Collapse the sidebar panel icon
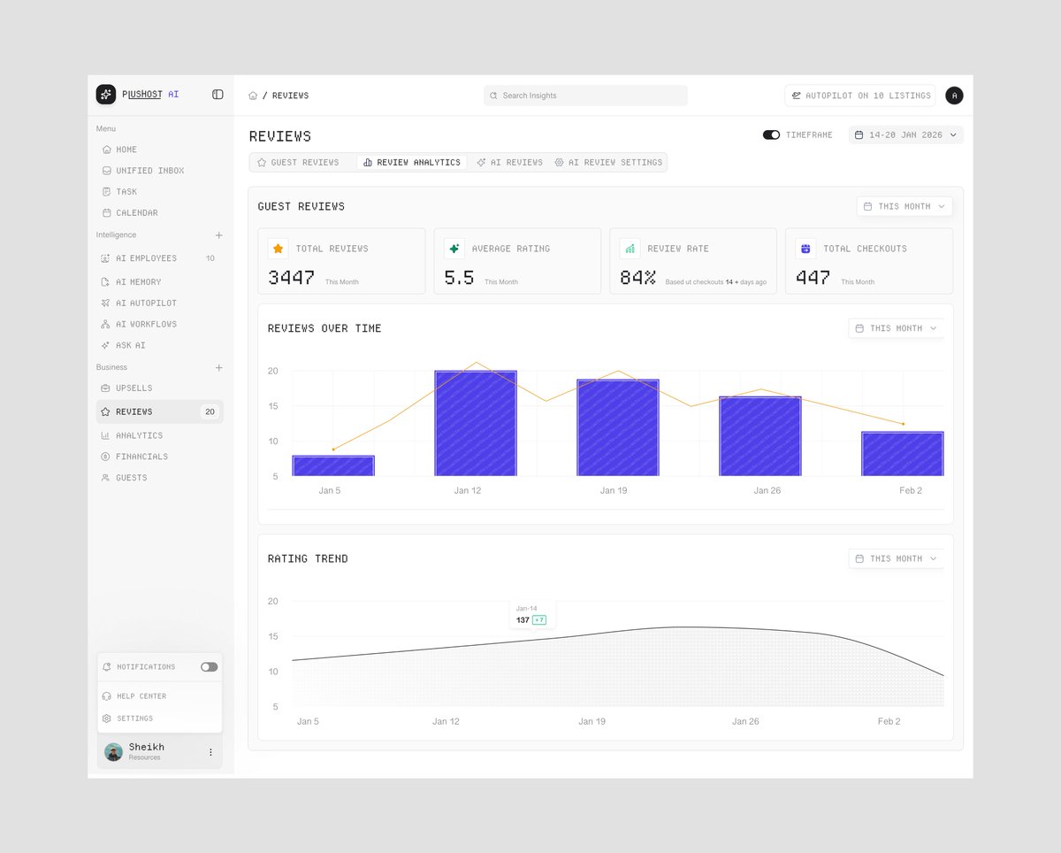The width and height of the screenshot is (1061, 853). pos(218,95)
